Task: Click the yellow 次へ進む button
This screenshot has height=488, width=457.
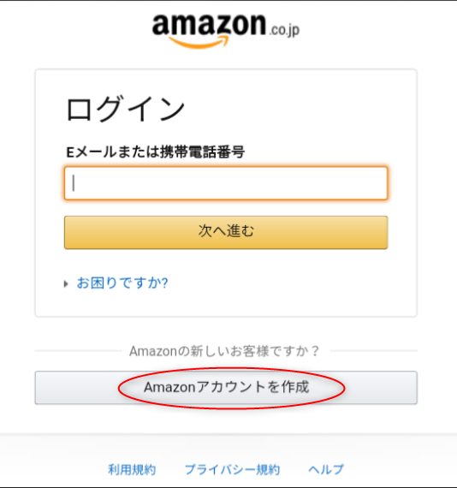Action: [226, 232]
